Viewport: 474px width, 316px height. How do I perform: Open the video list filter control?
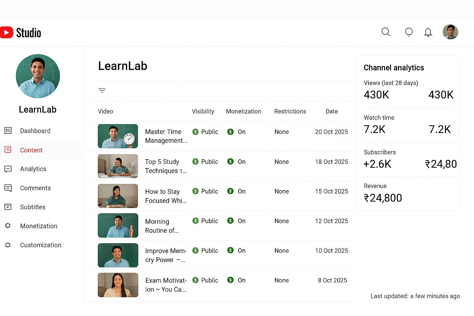[102, 90]
